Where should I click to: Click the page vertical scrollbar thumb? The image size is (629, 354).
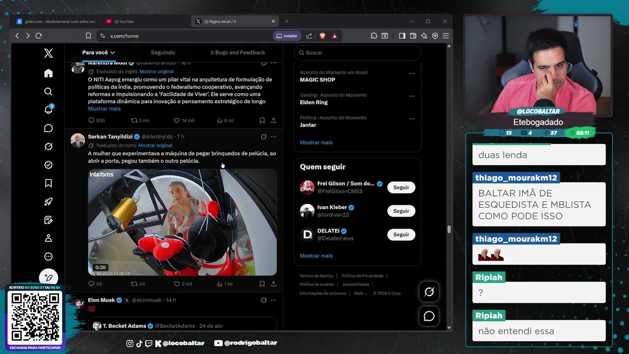click(x=449, y=230)
